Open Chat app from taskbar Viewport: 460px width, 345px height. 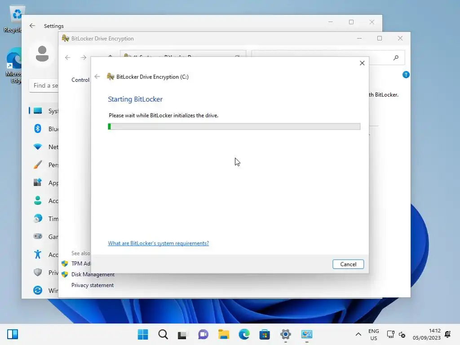203,334
